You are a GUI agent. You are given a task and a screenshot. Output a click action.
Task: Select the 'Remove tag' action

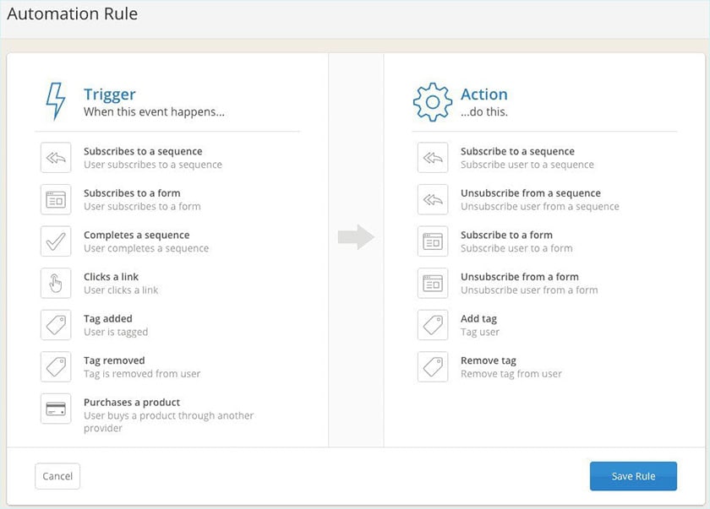(x=489, y=360)
